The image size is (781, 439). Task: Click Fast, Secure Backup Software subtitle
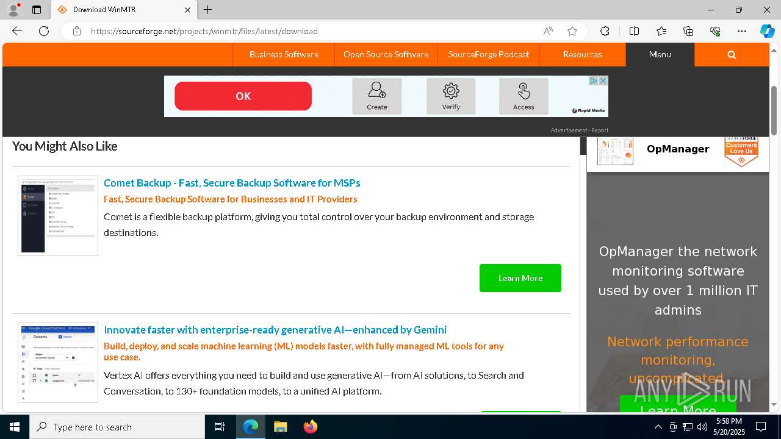231,199
